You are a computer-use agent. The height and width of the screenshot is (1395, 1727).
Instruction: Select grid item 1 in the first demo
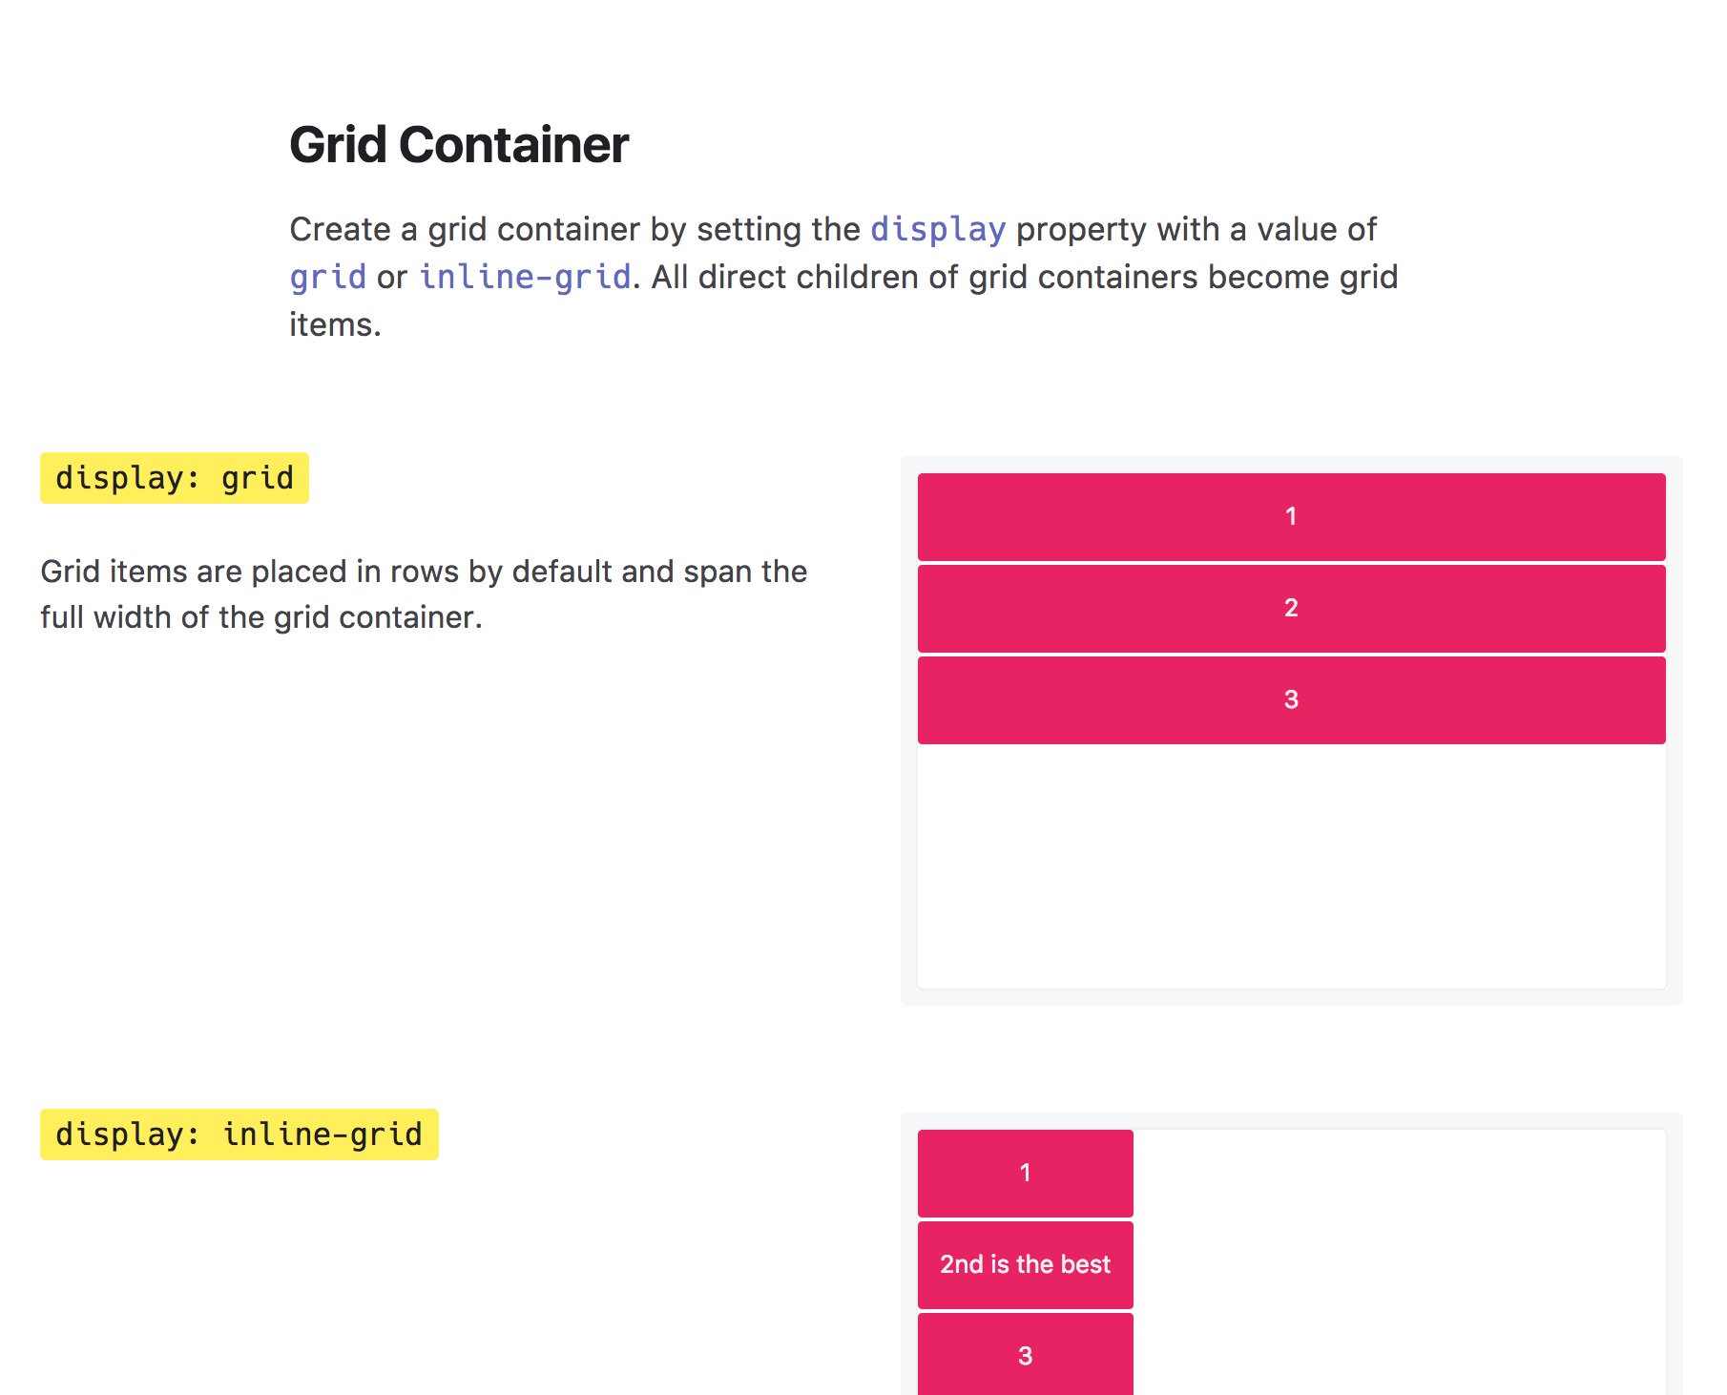(1292, 516)
